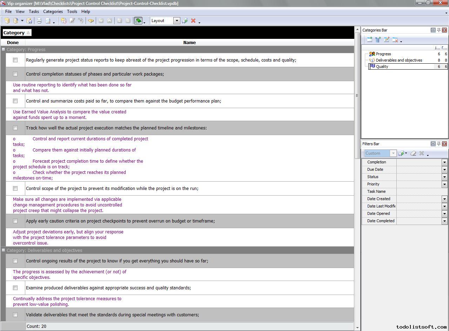Expand the Priority filter dropdown

444,184
